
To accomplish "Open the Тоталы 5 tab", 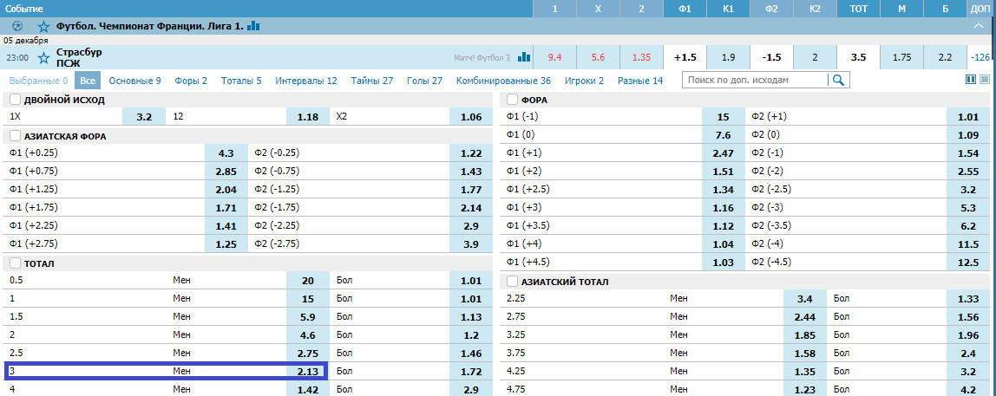I will point(241,81).
